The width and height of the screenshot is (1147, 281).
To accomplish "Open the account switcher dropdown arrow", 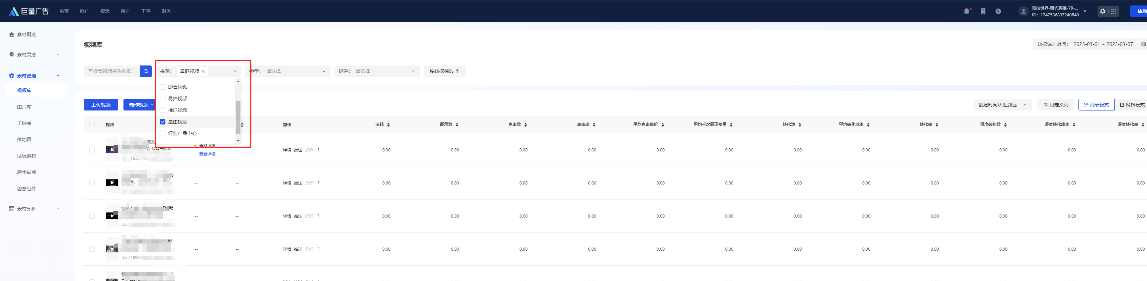I will pyautogui.click(x=1085, y=11).
